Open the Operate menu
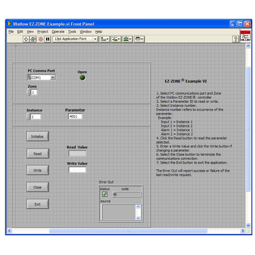255x255 pixels. 58,32
